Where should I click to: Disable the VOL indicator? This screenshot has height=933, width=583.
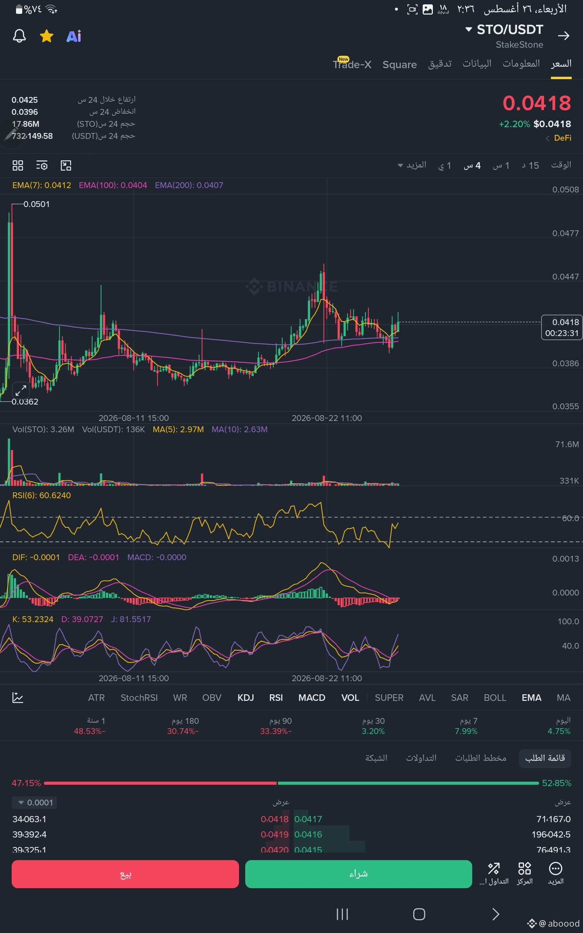pyautogui.click(x=350, y=698)
